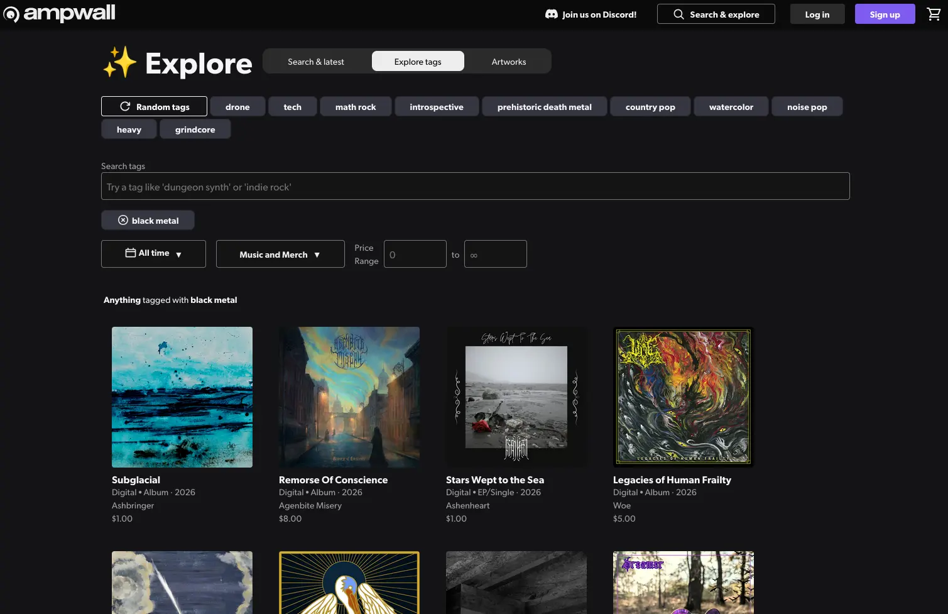Expand the All time dropdown
The height and width of the screenshot is (614, 948).
[153, 254]
